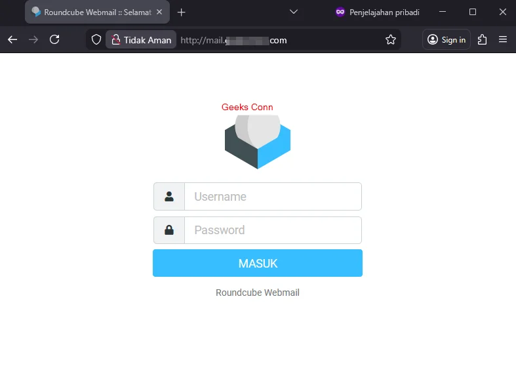Open the extensions puzzle icon

click(482, 40)
